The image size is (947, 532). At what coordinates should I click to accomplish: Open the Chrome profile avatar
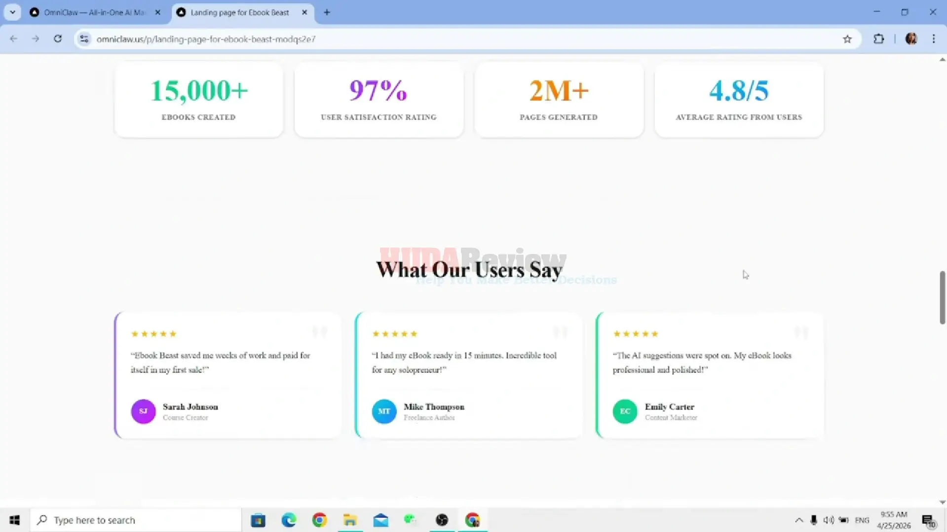(911, 39)
